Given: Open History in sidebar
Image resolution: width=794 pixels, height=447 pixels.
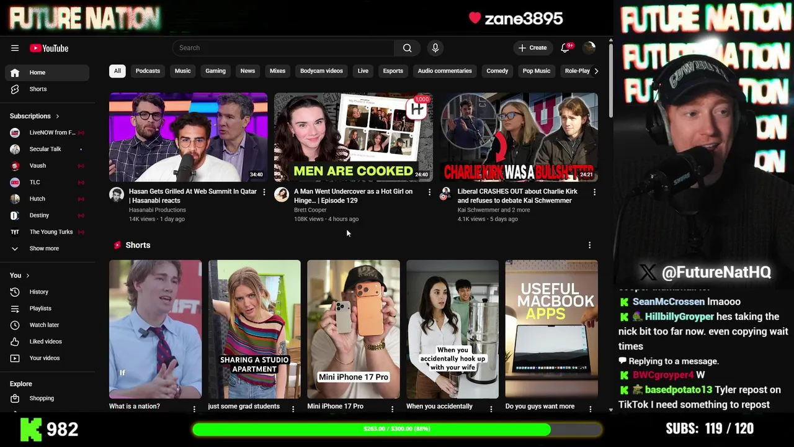Looking at the screenshot, I should pyautogui.click(x=47, y=292).
